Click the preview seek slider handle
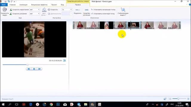The image size is (191, 107). pos(27,64)
